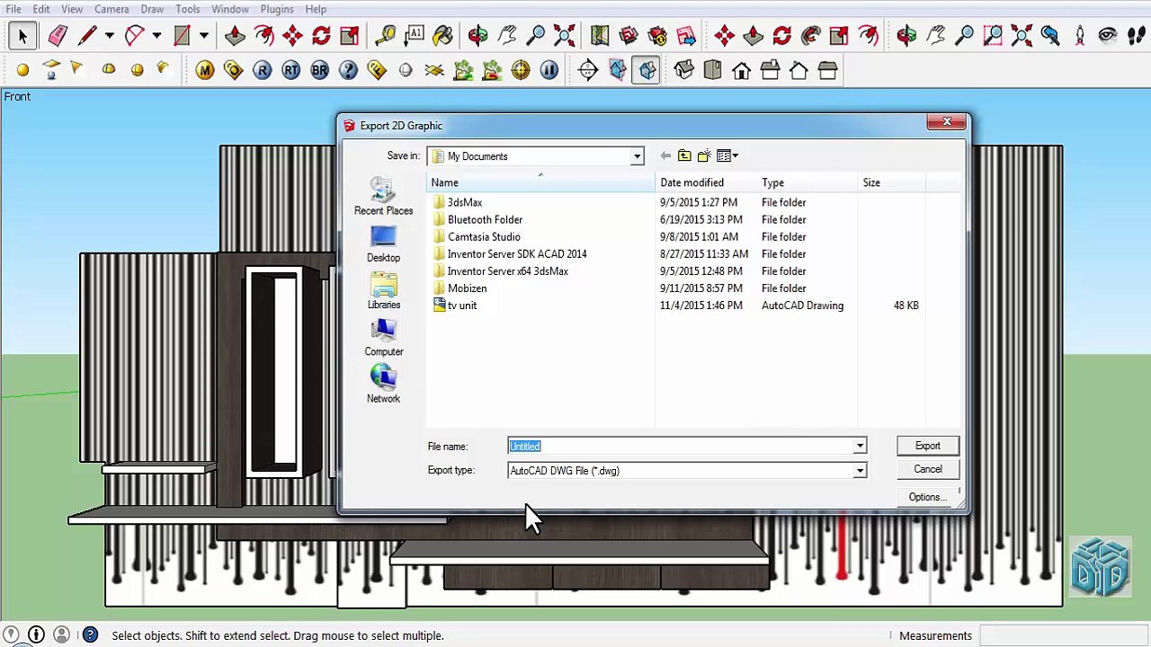
Task: Activate the Line pencil tool
Action: tap(87, 36)
